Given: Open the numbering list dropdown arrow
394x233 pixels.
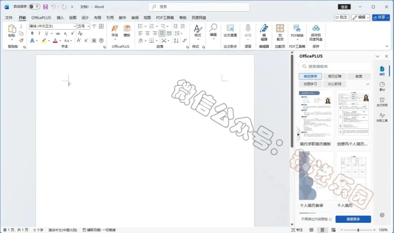Looking at the screenshot, I should pos(157,26).
